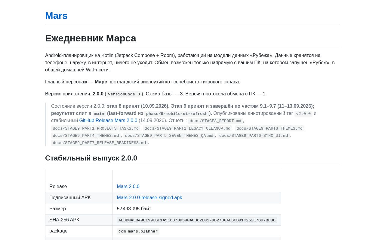Click the Mars 2.0.0 link in Release row
This screenshot has width=385, height=240.
tap(128, 187)
